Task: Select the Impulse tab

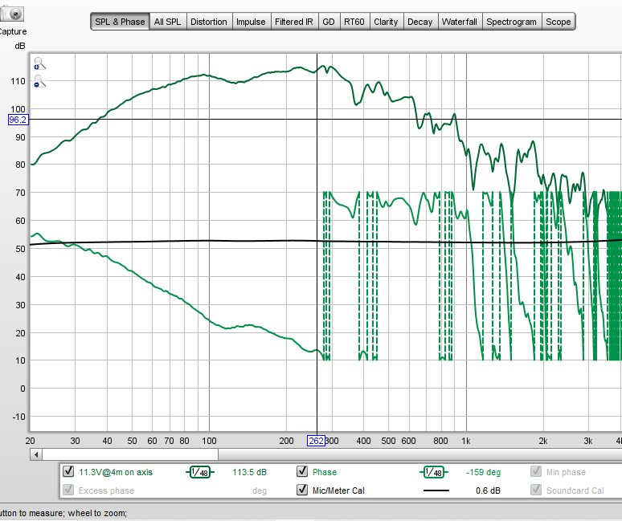Action: 251,22
